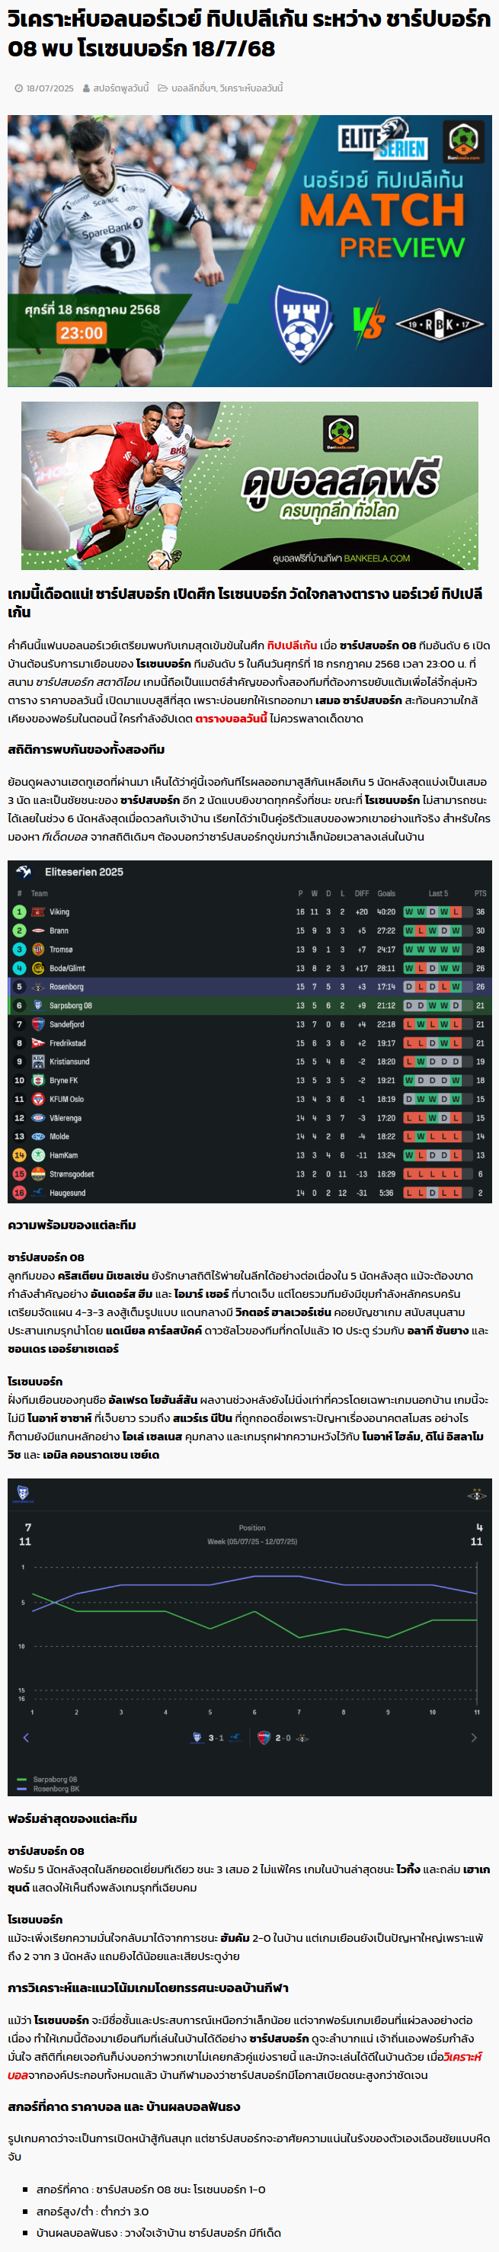Click the clock icon beside the date 18/07/2025
499x2252 pixels.
(19, 88)
